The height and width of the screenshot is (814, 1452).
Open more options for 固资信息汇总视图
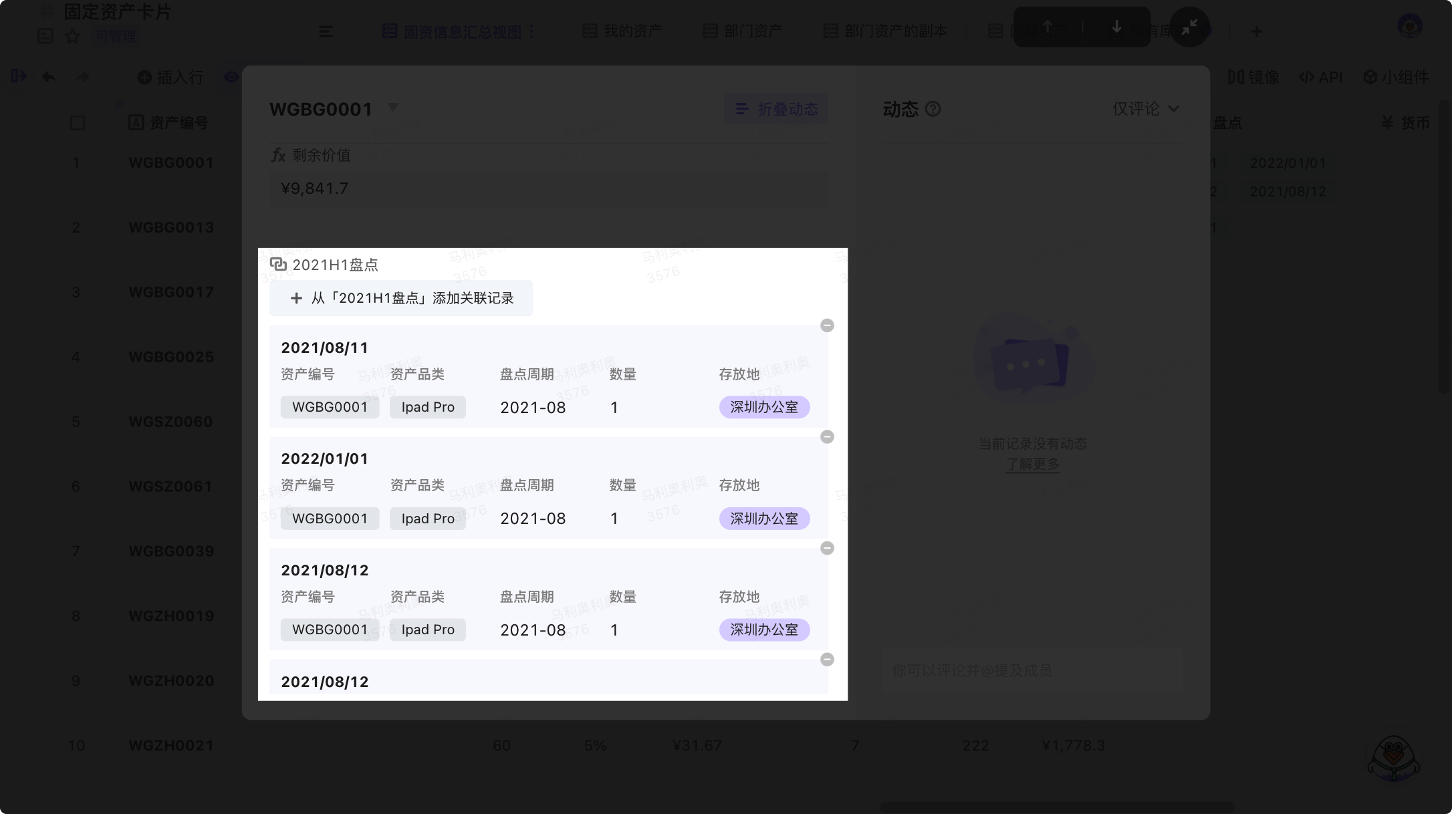(x=532, y=31)
